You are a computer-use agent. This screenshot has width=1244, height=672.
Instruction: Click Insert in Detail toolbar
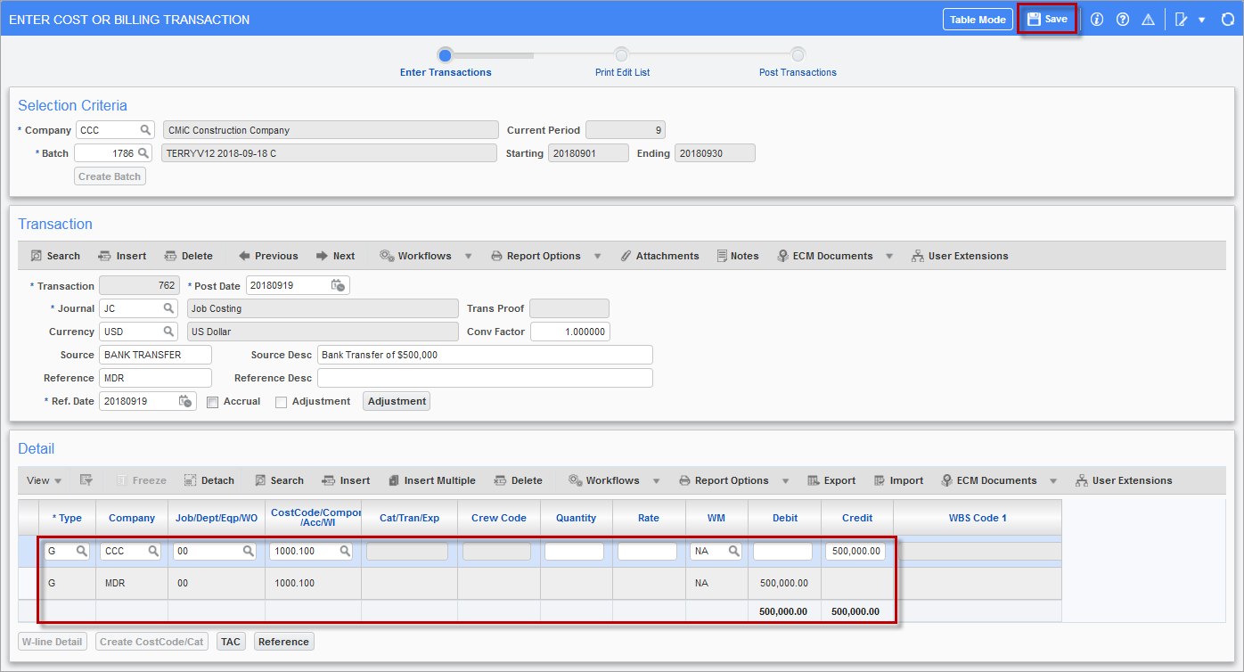346,480
